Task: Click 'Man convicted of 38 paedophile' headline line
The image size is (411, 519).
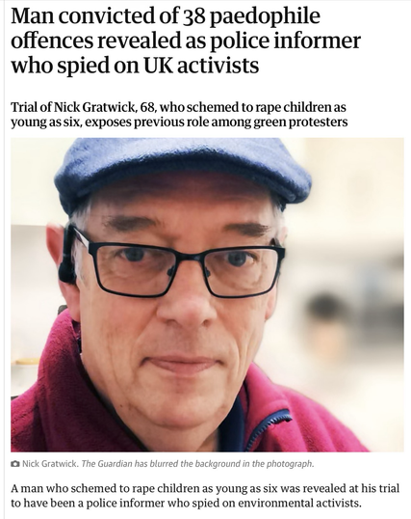Action: click(x=166, y=15)
